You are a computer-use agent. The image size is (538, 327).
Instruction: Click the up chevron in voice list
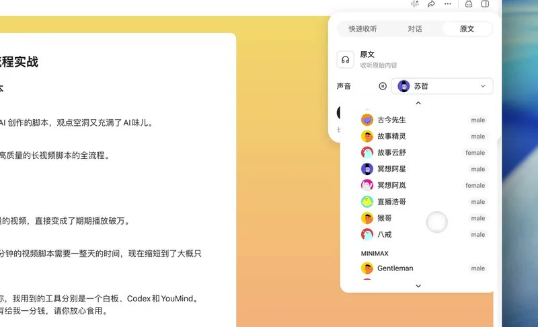click(418, 103)
